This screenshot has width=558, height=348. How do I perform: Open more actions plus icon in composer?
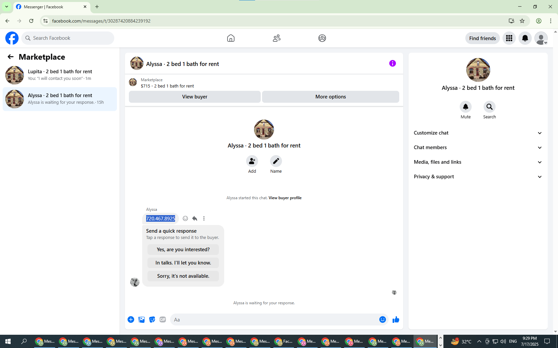pyautogui.click(x=131, y=319)
